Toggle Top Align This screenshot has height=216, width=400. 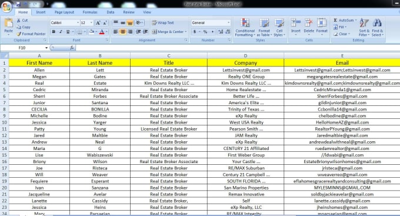(x=115, y=23)
